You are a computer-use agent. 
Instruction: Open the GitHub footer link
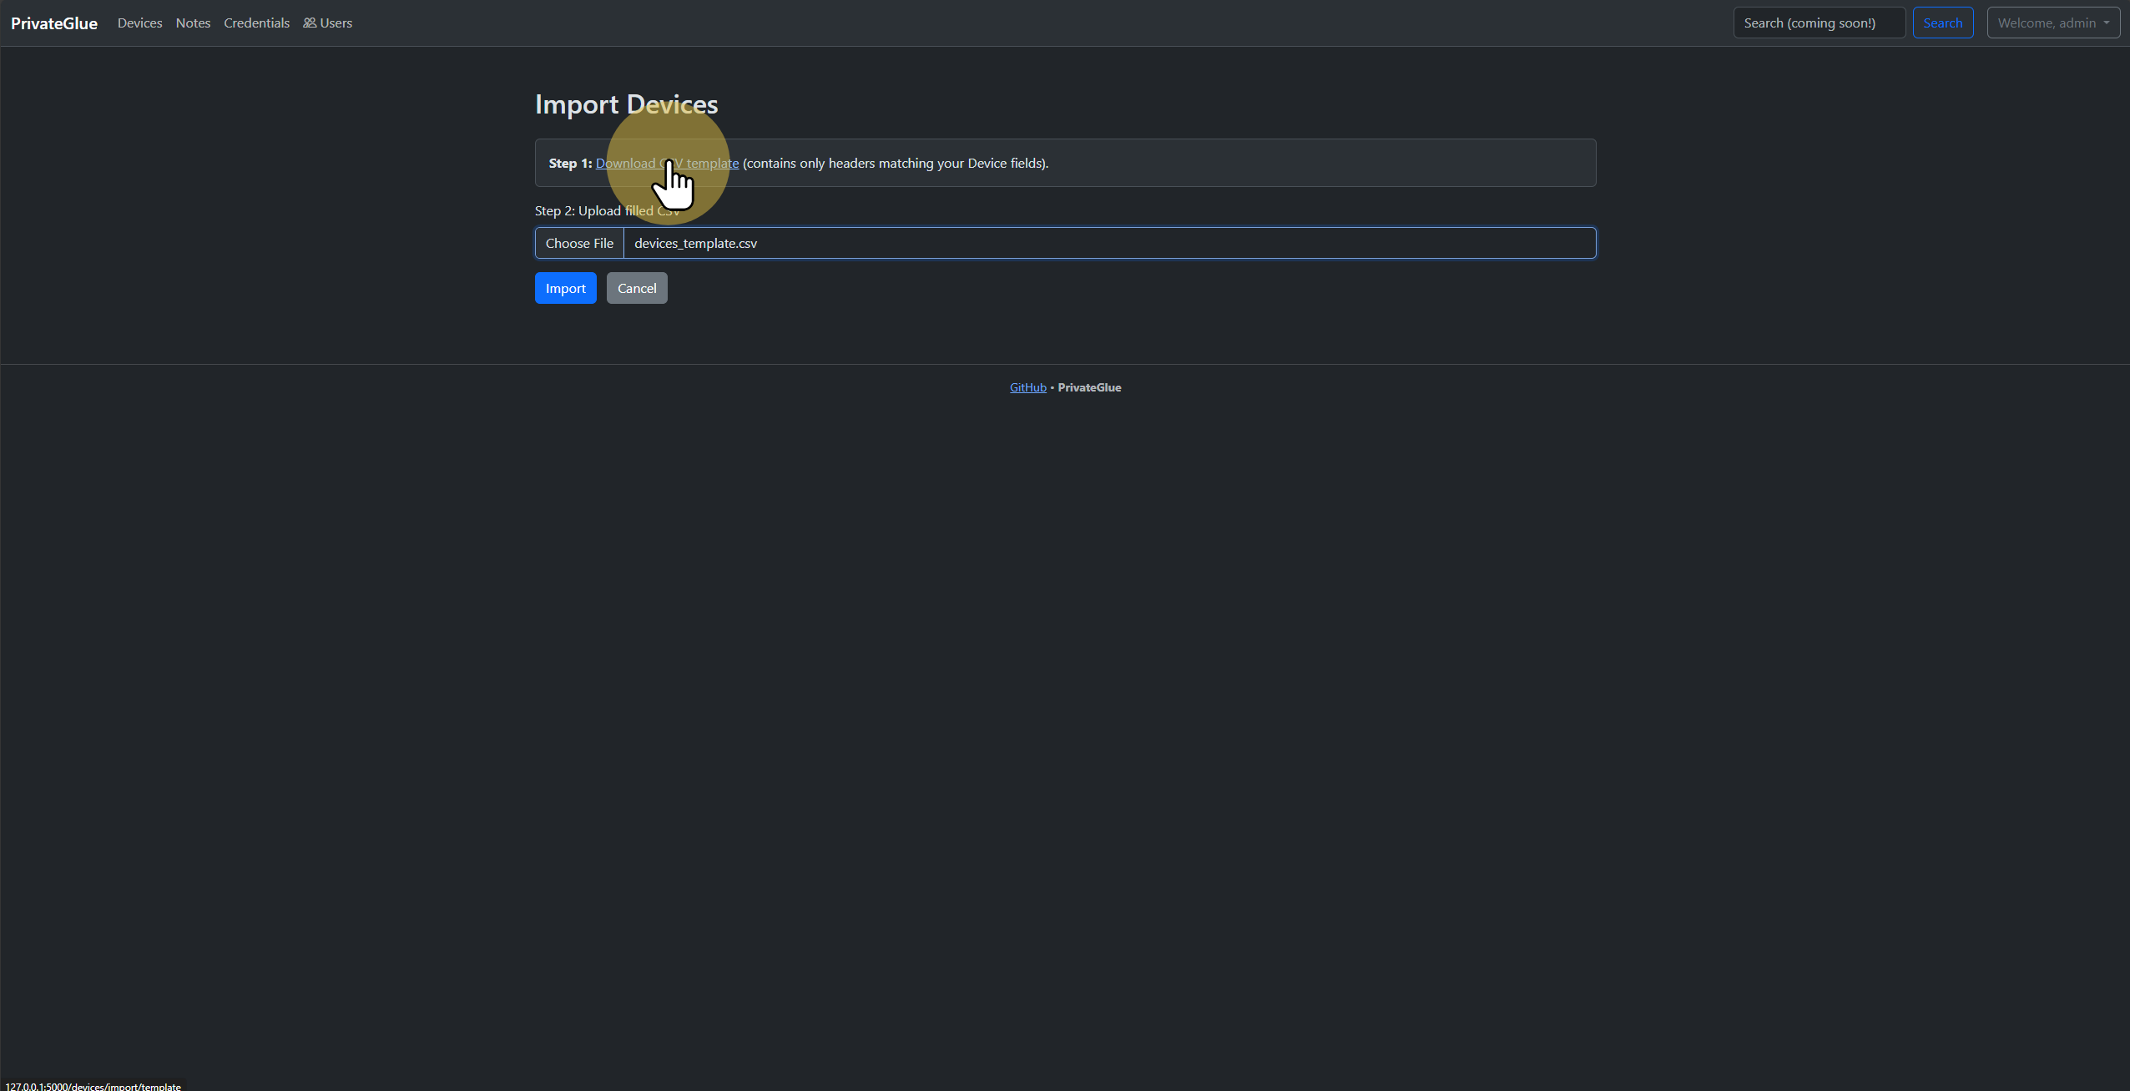click(x=1027, y=388)
